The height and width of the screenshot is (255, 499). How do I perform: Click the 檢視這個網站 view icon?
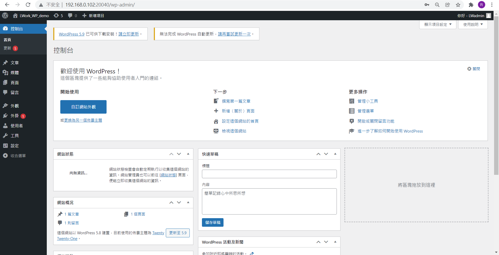pos(216,131)
